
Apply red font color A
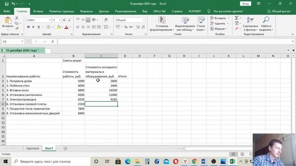66,27
